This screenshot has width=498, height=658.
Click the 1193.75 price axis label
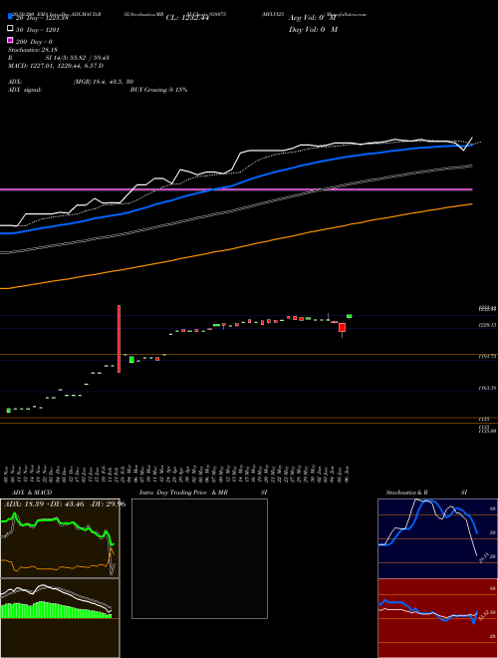(x=487, y=356)
